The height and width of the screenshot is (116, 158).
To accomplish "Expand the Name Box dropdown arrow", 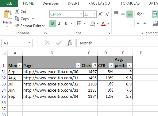I will [29, 43].
